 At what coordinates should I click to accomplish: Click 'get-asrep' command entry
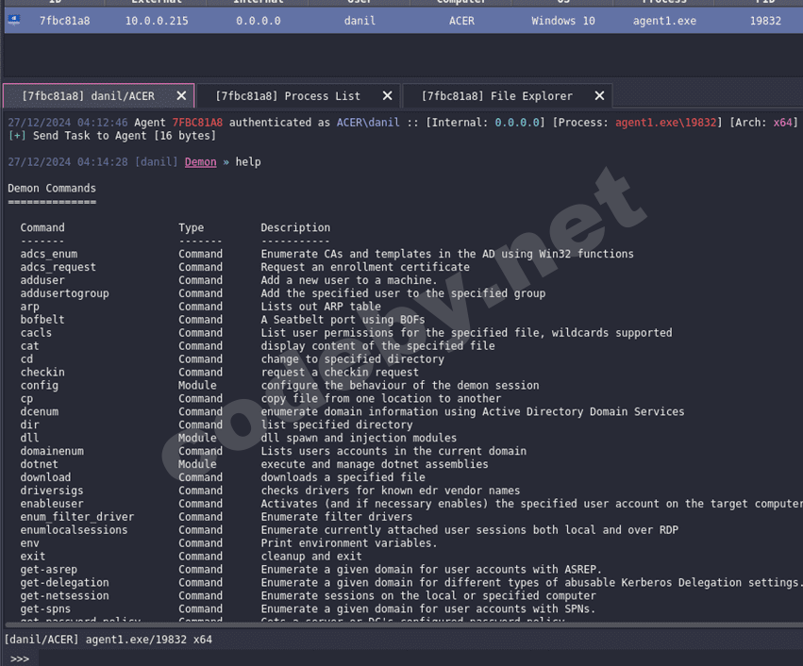coord(49,570)
